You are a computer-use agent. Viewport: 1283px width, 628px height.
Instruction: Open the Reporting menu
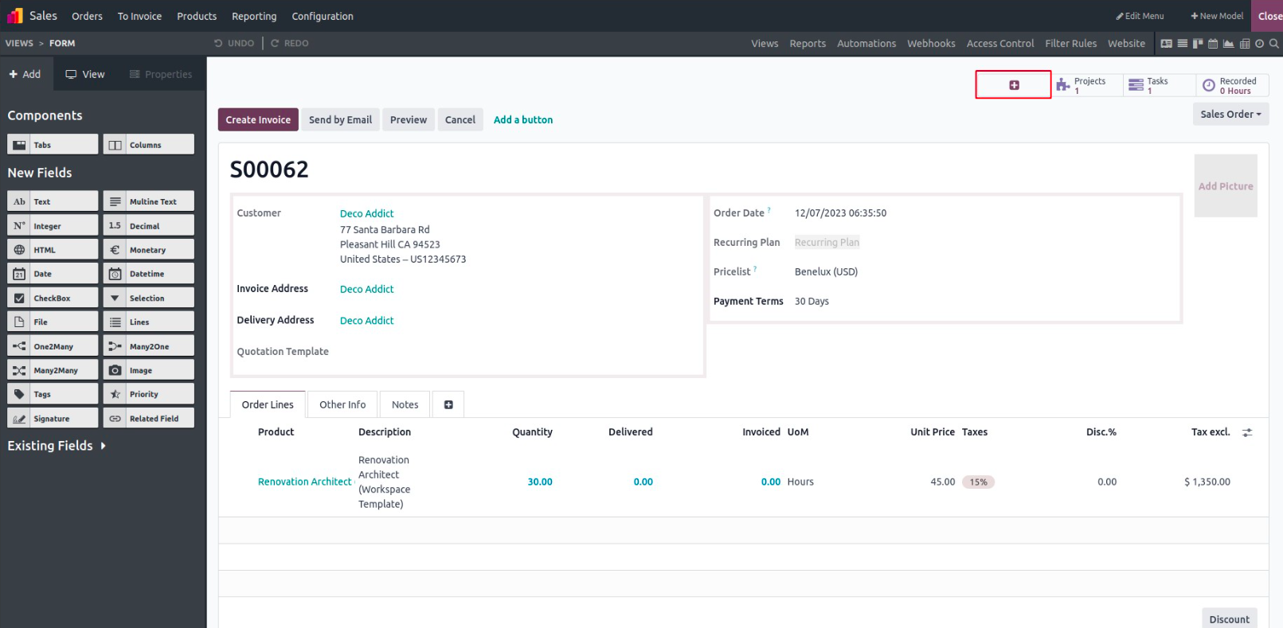(254, 16)
